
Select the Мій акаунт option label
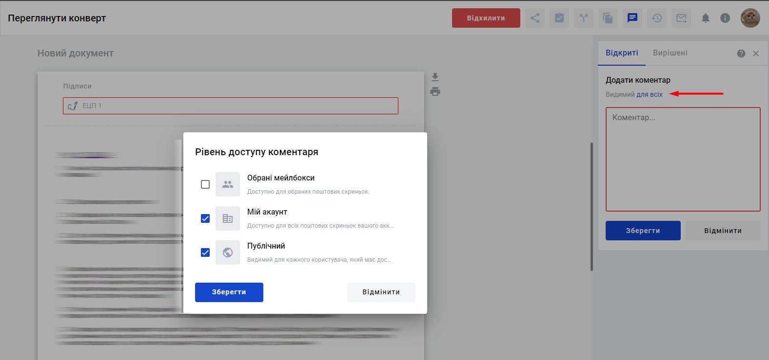click(267, 212)
